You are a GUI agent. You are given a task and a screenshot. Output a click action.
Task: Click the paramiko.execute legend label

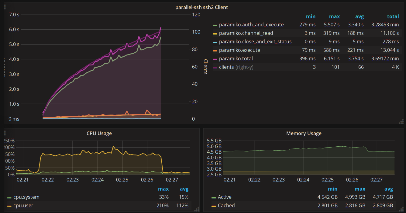pyautogui.click(x=239, y=50)
